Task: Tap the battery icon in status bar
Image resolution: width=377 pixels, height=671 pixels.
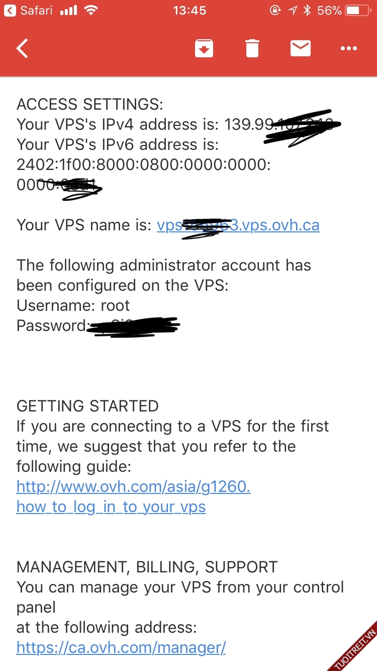Action: pos(359,11)
